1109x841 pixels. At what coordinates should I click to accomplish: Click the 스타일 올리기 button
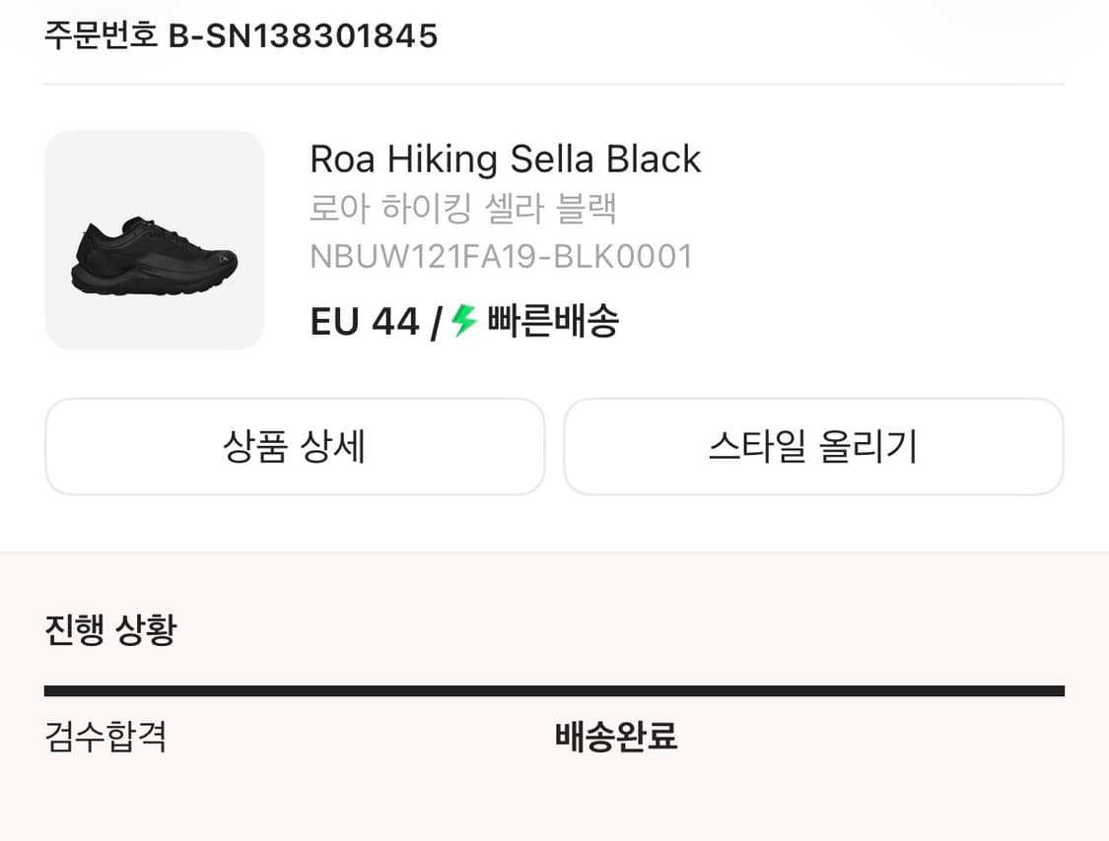point(813,446)
